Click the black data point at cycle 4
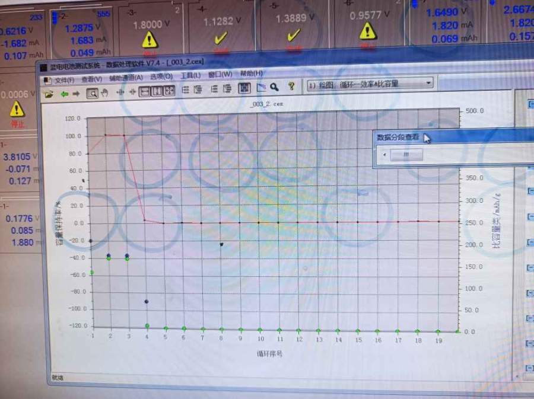534x399 pixels. [147, 301]
